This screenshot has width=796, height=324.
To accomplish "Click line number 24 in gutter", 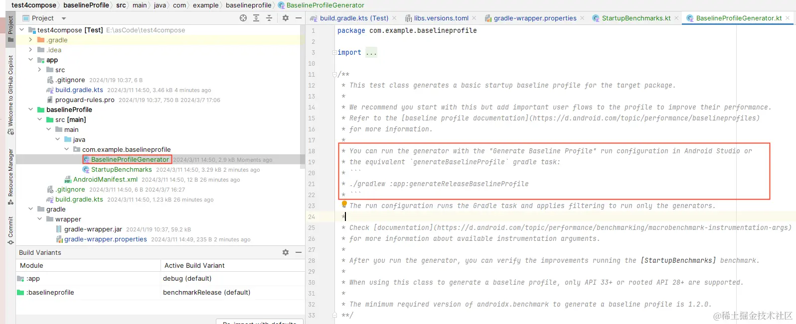I will pyautogui.click(x=312, y=216).
